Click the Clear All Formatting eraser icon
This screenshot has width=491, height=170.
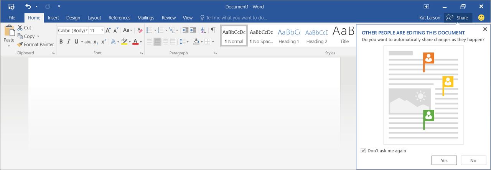coord(140,30)
